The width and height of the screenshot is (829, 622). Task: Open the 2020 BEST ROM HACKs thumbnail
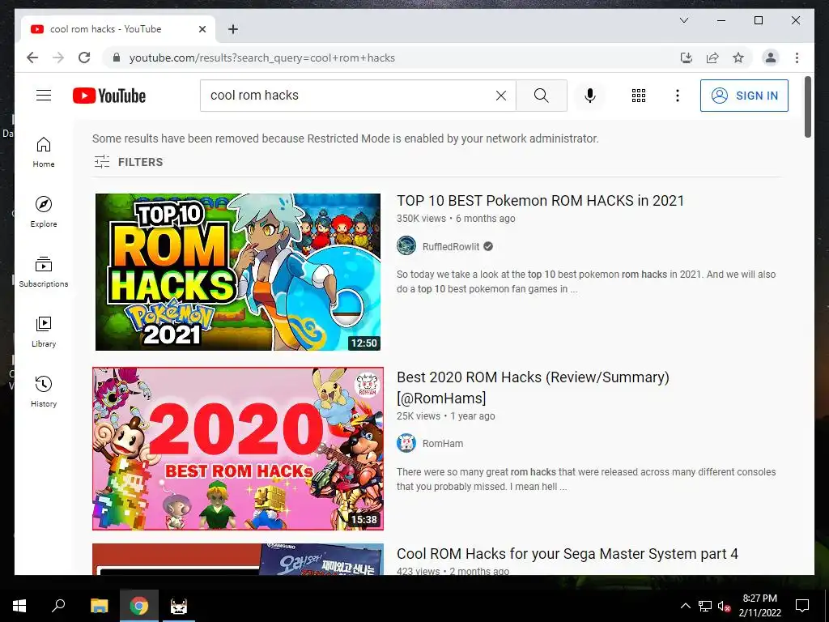coord(238,449)
